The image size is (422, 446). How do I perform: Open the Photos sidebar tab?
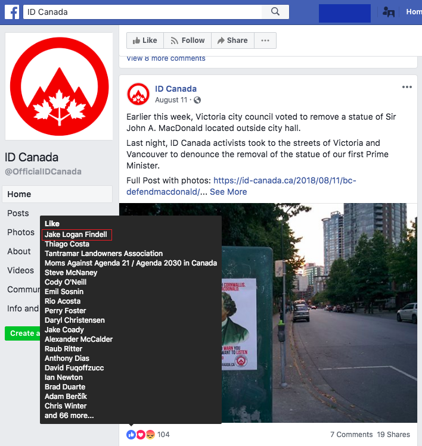tap(21, 232)
